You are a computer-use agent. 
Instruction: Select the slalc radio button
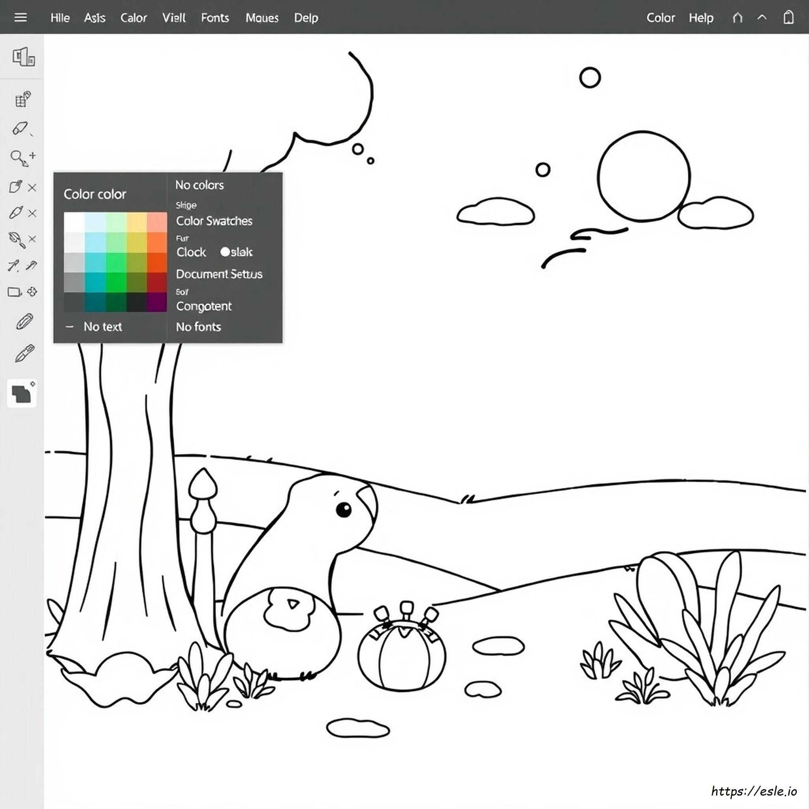click(x=225, y=252)
